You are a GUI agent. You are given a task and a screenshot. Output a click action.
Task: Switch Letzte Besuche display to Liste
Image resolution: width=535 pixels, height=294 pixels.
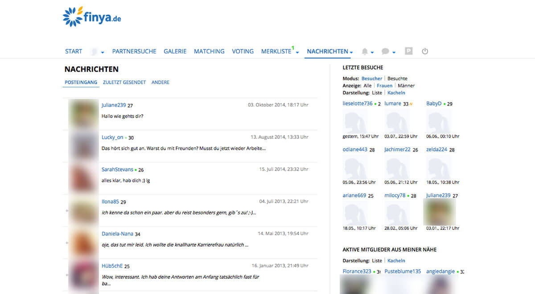[377, 93]
